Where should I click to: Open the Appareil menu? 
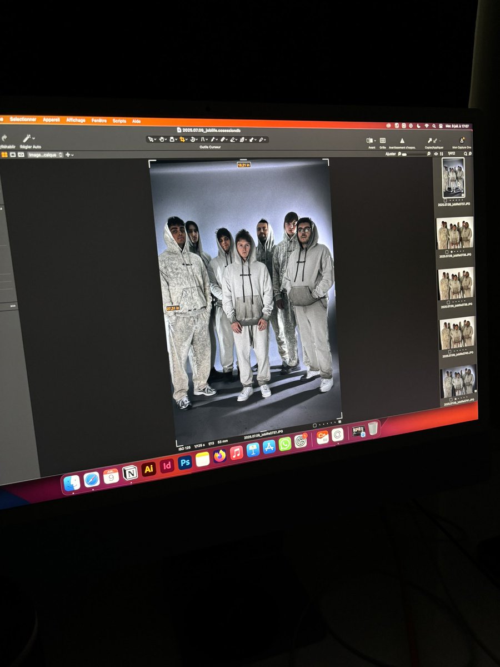click(51, 120)
